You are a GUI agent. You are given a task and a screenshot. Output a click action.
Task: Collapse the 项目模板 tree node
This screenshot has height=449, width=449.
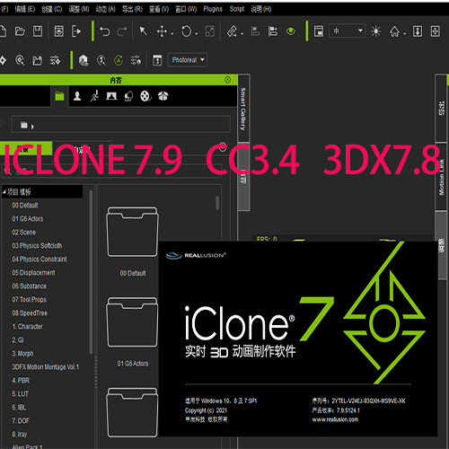click(x=4, y=191)
